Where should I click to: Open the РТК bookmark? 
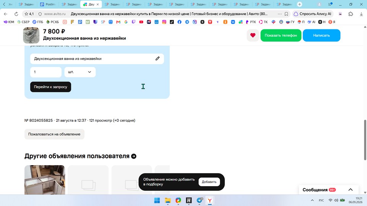pos(251,22)
